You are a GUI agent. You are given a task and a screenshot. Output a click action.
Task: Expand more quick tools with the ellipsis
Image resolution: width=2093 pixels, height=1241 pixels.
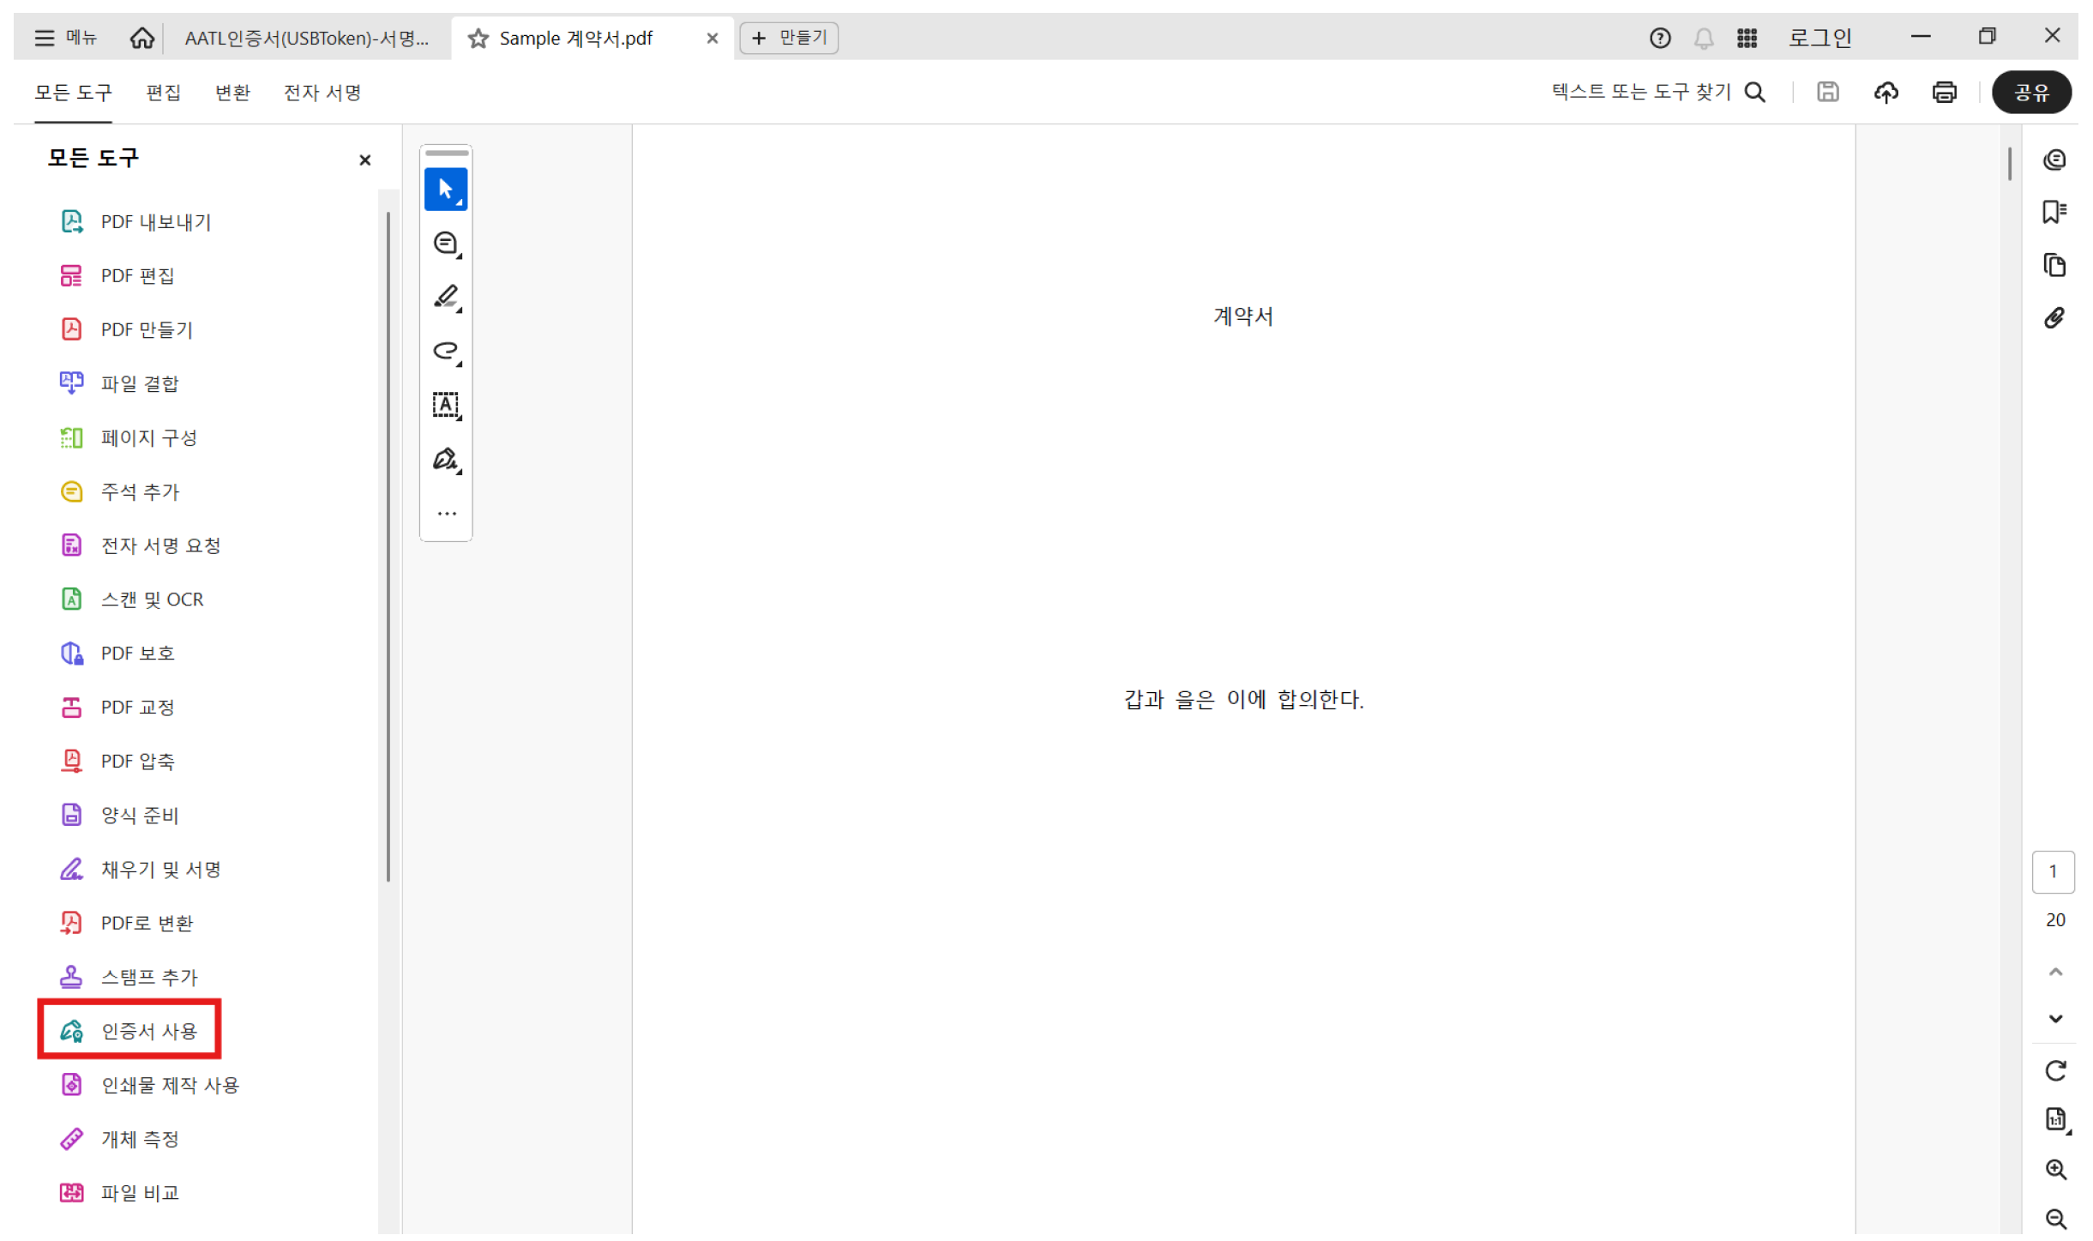445,512
